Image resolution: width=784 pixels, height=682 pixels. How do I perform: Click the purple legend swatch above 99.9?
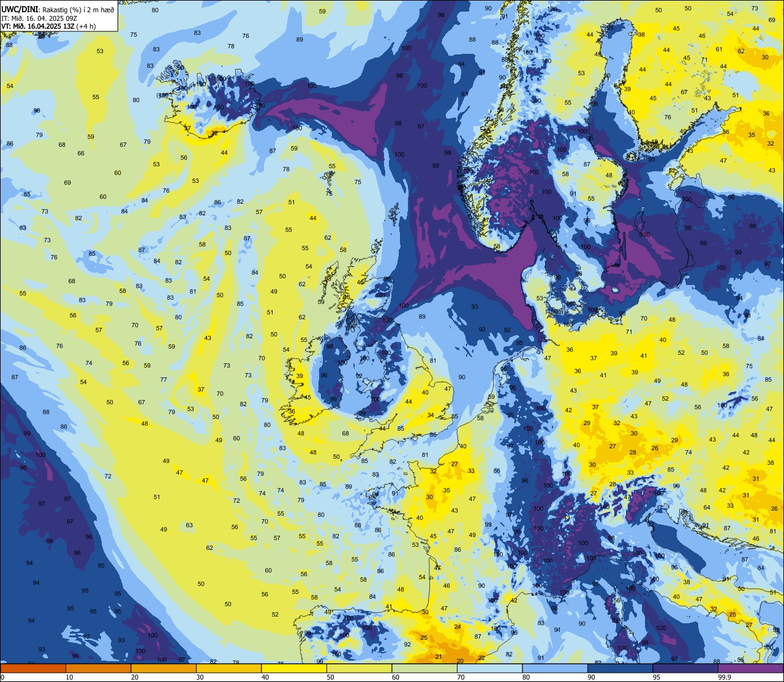point(751,668)
